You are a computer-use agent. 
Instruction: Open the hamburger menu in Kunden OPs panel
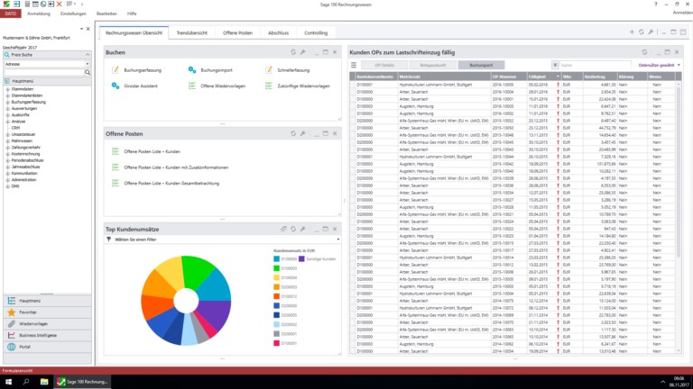[x=354, y=65]
